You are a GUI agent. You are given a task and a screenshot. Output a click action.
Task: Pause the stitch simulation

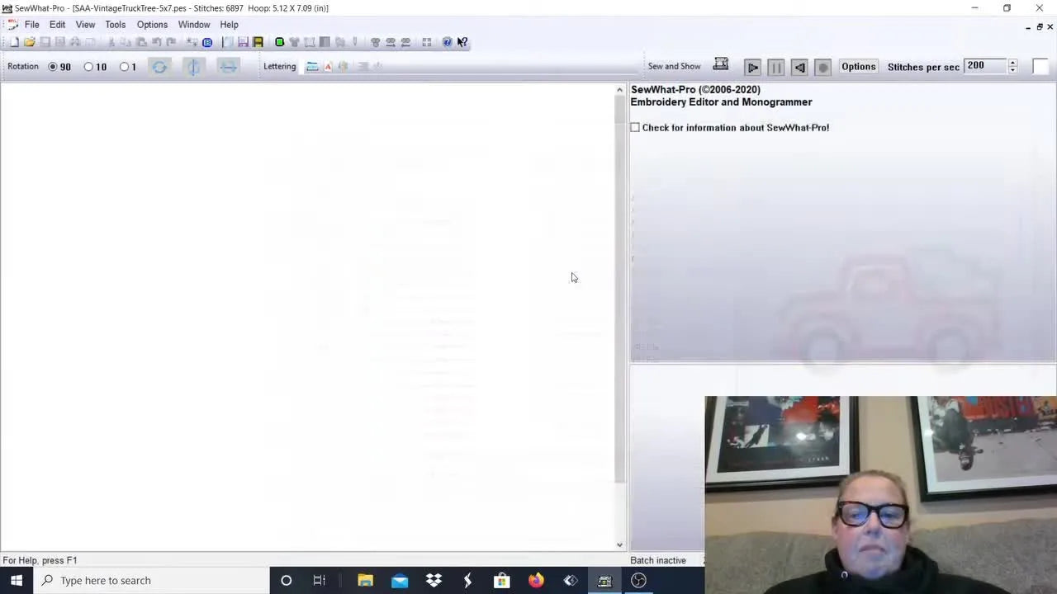(x=775, y=67)
